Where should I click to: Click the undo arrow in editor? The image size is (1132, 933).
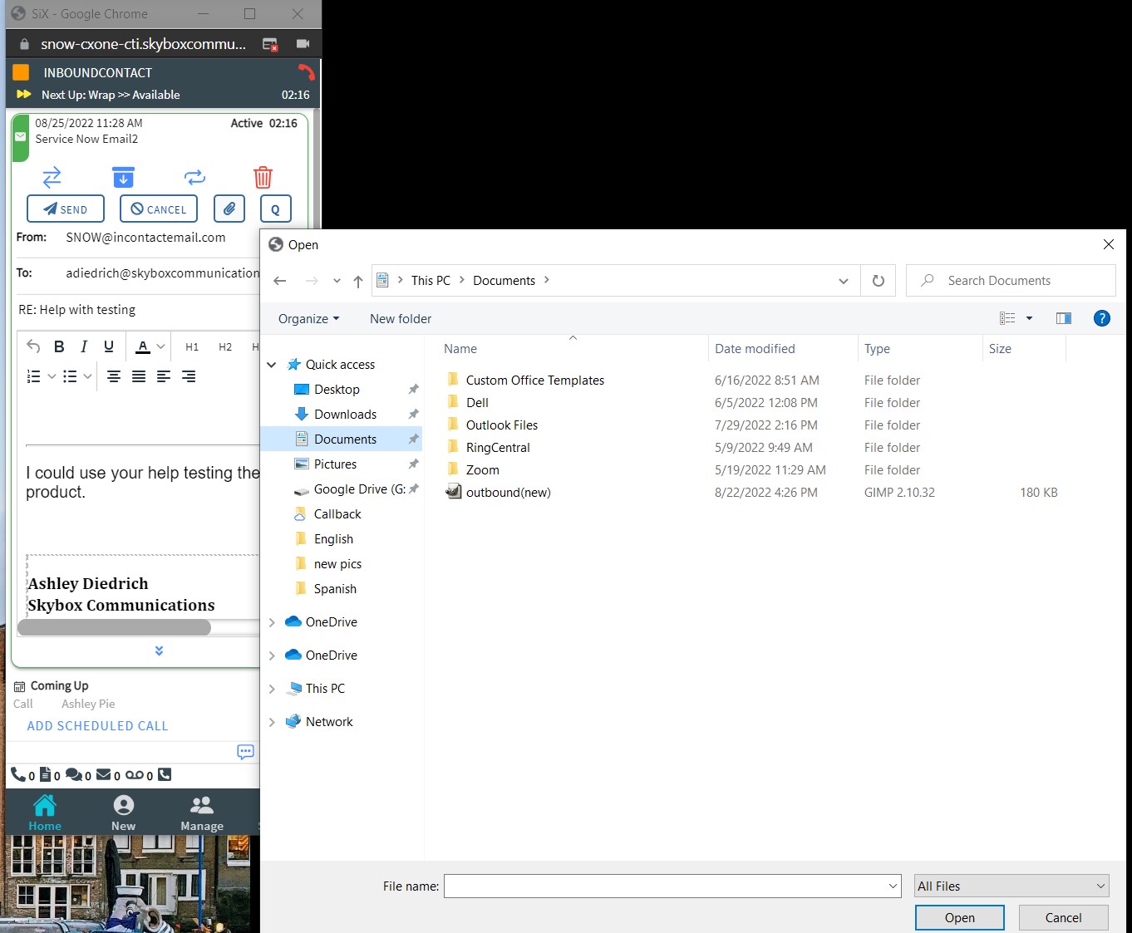pos(33,346)
